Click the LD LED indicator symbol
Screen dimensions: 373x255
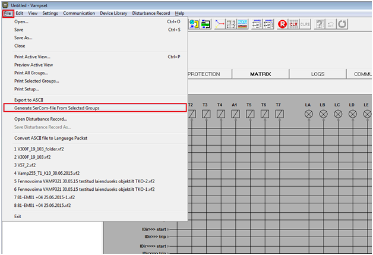click(353, 114)
